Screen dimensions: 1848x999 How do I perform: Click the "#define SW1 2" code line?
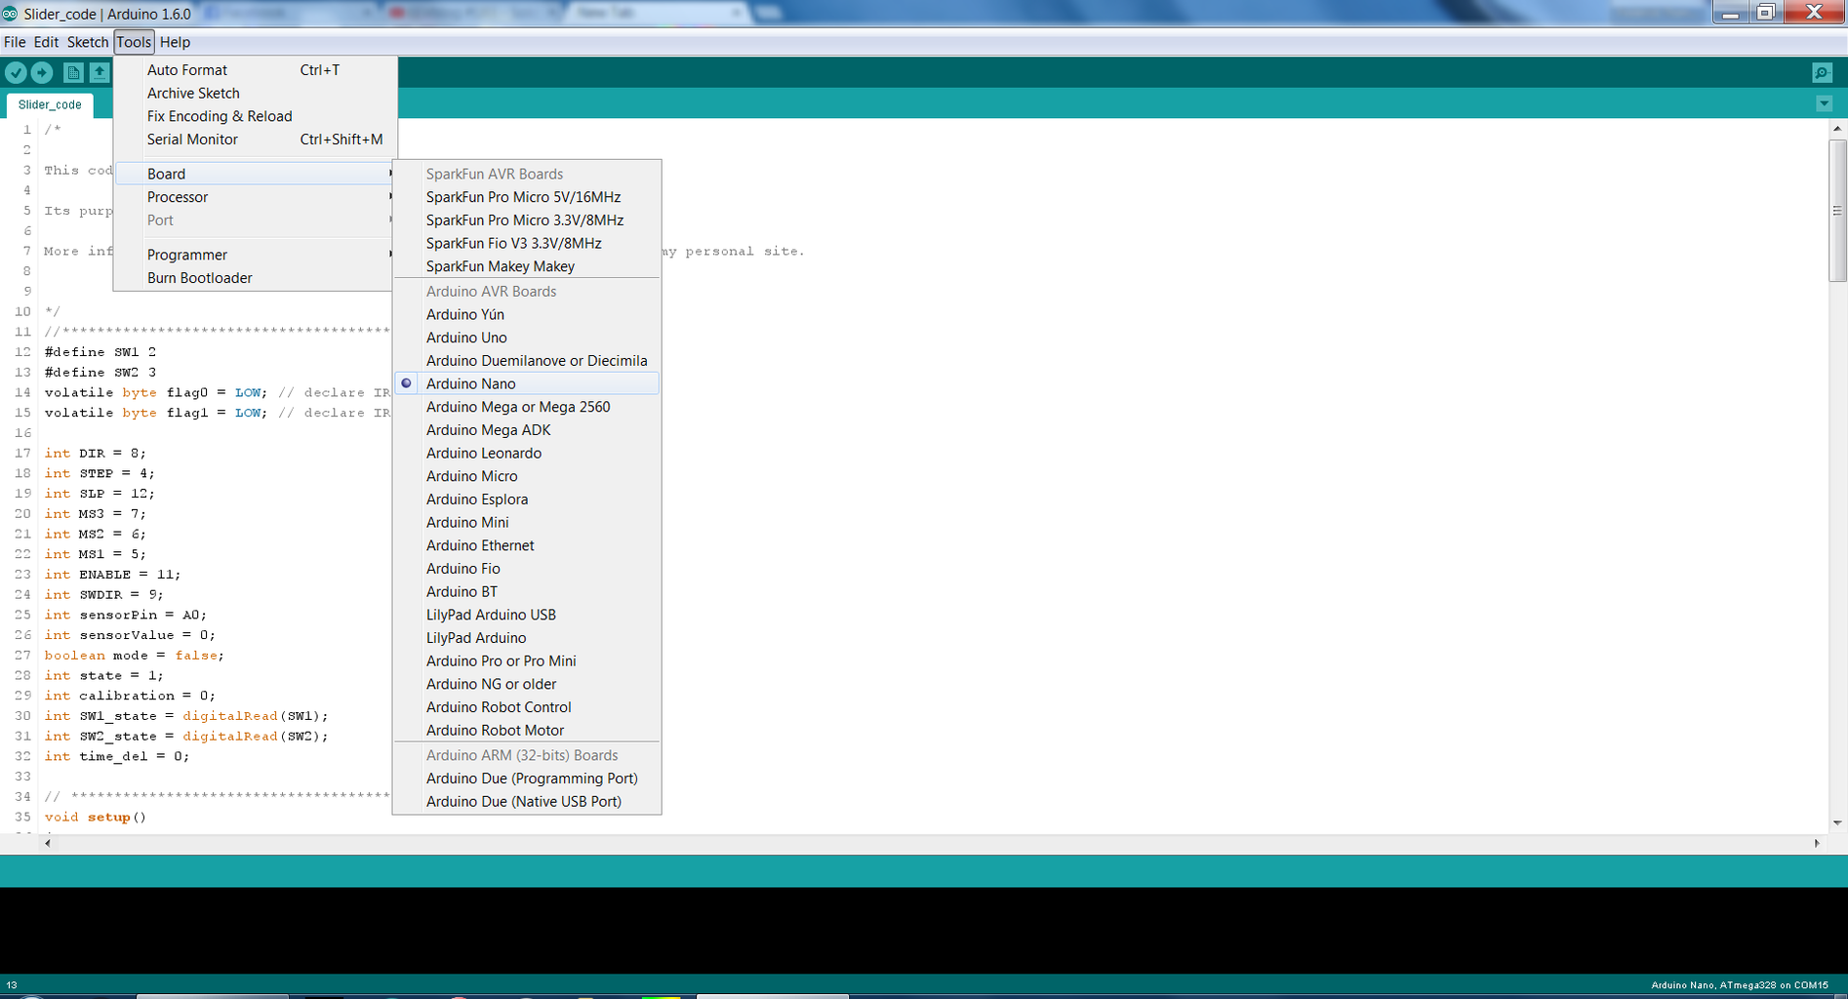(x=100, y=352)
